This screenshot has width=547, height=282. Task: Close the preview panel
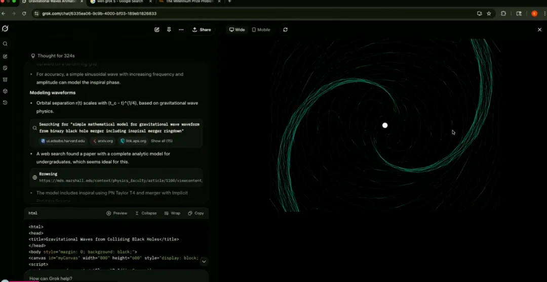[539, 30]
